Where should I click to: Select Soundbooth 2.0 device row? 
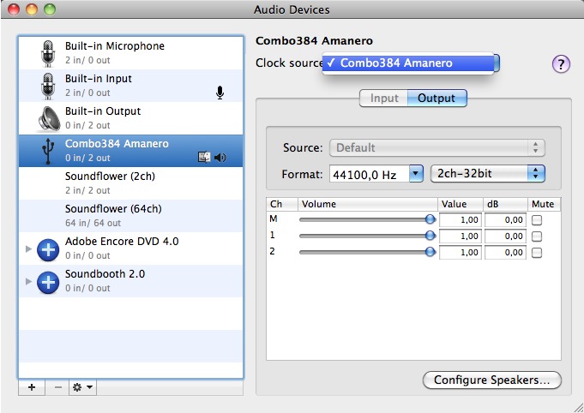pos(130,281)
